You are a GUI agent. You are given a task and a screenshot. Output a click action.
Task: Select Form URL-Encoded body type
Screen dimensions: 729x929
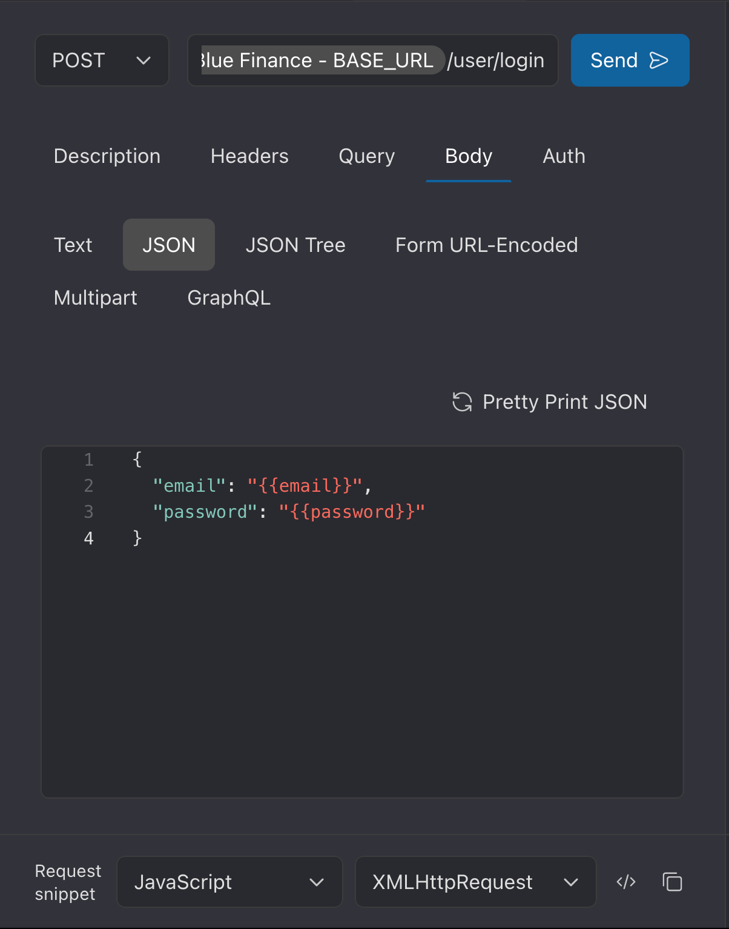(486, 245)
